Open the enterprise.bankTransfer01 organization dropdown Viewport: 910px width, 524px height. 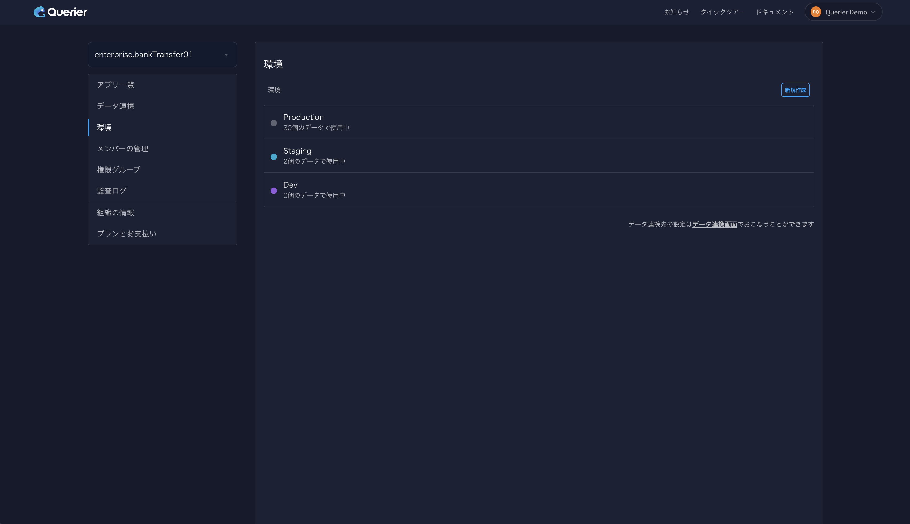(x=162, y=55)
